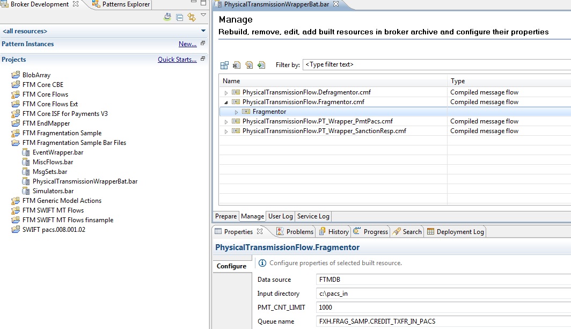
Task: Toggle link with editor in Broker Development
Action: [x=192, y=17]
